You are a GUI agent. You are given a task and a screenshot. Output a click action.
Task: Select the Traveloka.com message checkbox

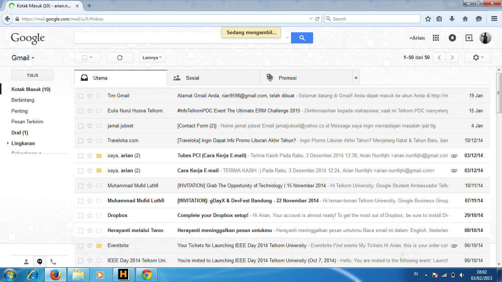pos(80,141)
